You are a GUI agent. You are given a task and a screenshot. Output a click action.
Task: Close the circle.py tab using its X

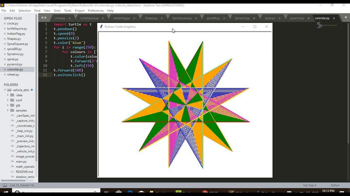(x=69, y=18)
